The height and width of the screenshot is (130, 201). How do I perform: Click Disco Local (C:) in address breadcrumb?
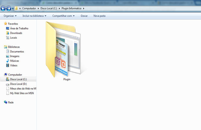pos(49,8)
